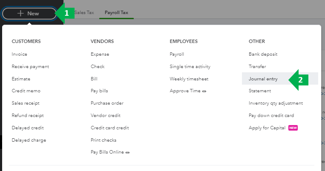Open Weekly timesheet

click(x=189, y=79)
